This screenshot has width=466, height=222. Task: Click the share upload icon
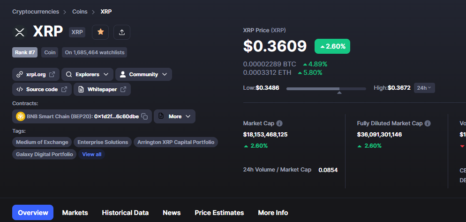pyautogui.click(x=122, y=32)
